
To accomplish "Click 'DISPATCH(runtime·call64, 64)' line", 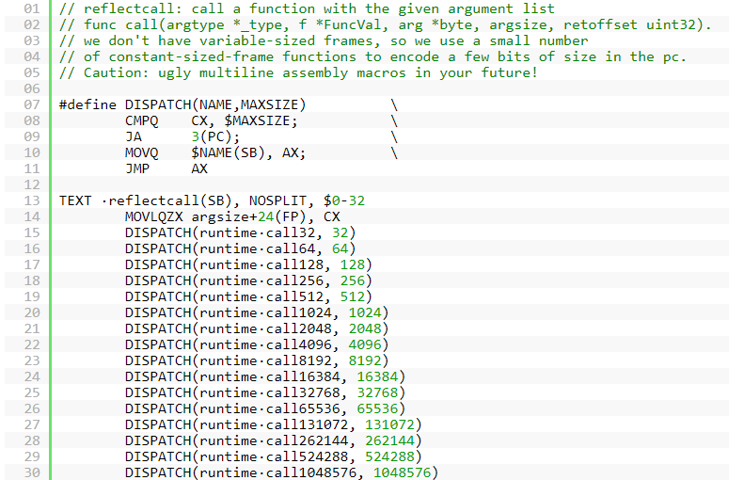I will pos(241,248).
